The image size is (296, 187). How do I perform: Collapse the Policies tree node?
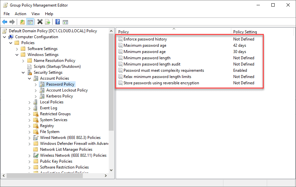[11, 43]
